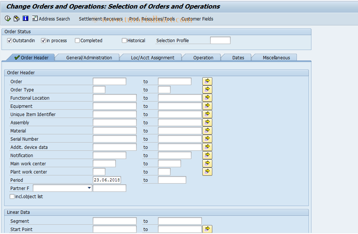This screenshot has width=358, height=234.
Task: Open multiple selection for Notification
Action: pyautogui.click(x=207, y=155)
